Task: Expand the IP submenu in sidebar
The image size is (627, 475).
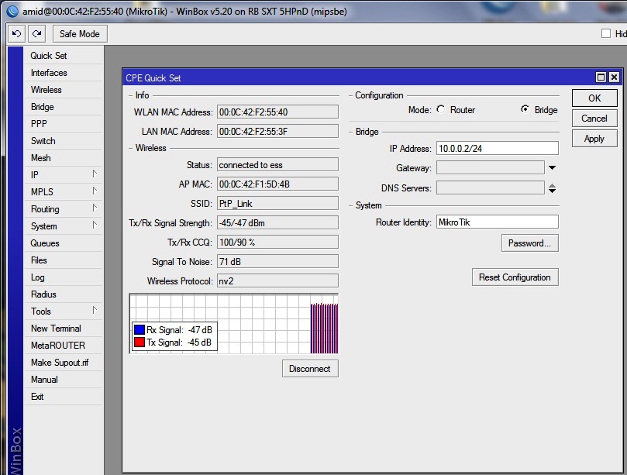Action: (x=95, y=175)
